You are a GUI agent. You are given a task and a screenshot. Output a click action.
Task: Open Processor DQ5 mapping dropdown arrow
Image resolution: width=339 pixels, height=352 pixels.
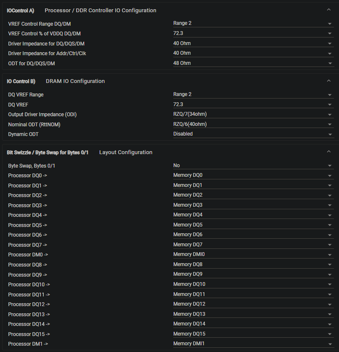[330, 225]
